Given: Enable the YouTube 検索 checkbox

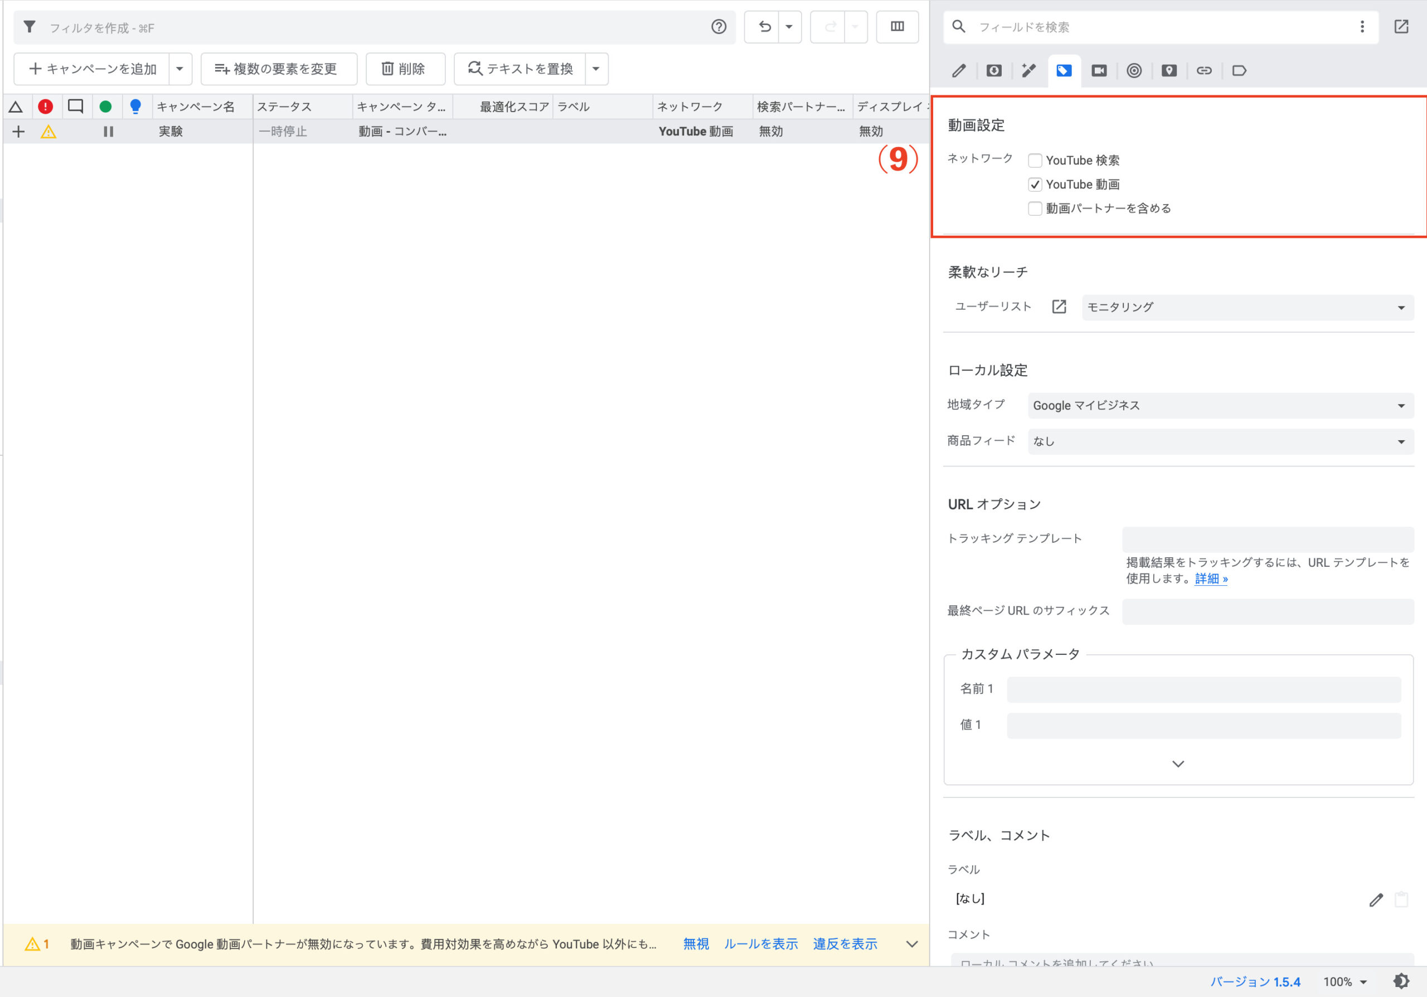Looking at the screenshot, I should point(1035,161).
